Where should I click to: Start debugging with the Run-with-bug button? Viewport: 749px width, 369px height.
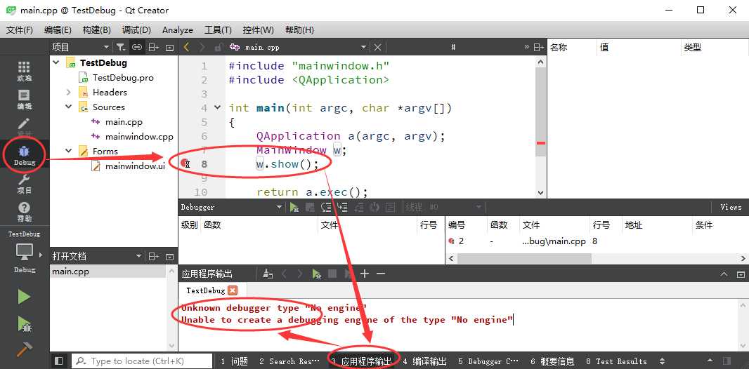pos(24,323)
